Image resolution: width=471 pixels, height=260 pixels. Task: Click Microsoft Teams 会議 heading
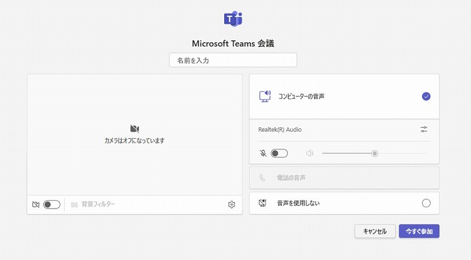(x=233, y=43)
